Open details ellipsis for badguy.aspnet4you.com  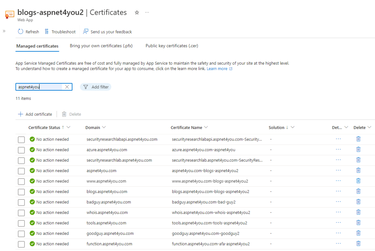(338, 201)
